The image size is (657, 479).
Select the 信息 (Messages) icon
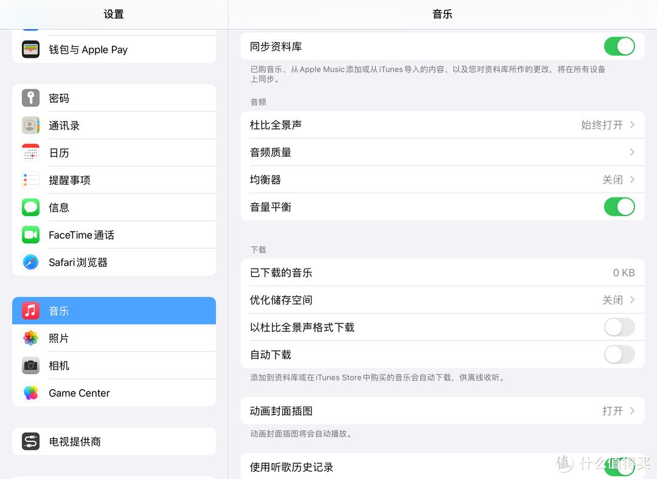(x=30, y=207)
